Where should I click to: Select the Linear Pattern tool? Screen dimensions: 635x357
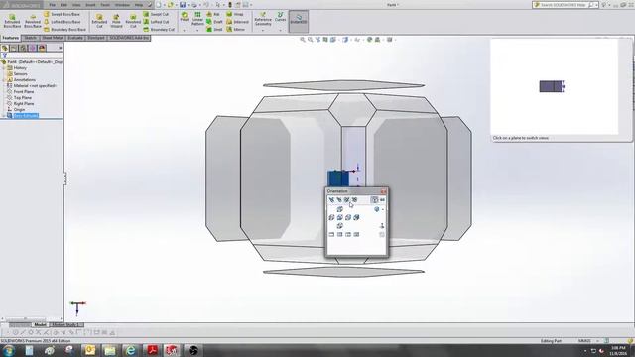pos(197,19)
